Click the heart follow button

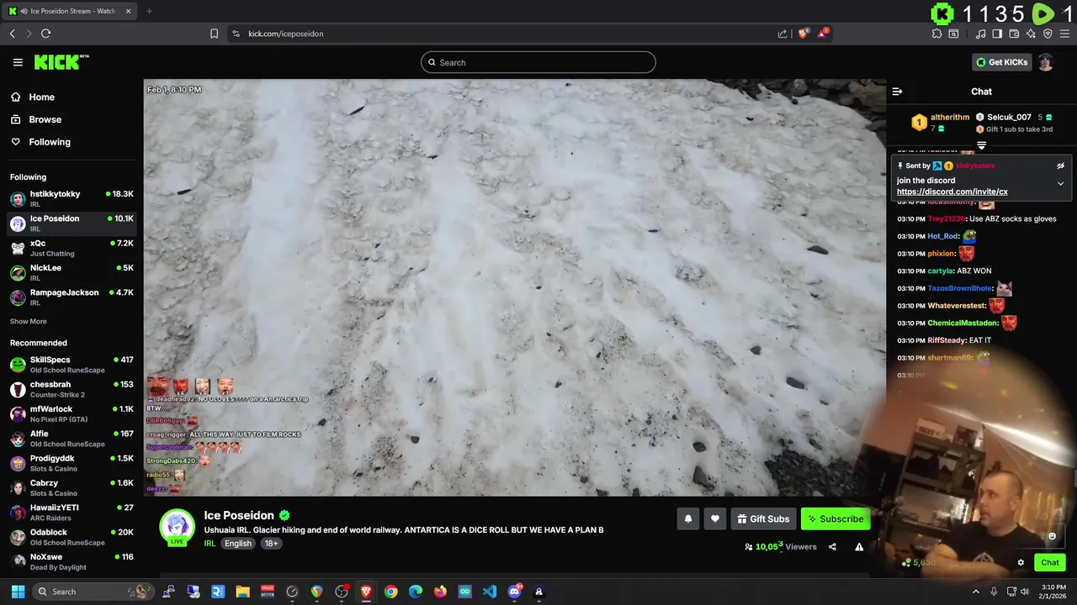pyautogui.click(x=715, y=519)
